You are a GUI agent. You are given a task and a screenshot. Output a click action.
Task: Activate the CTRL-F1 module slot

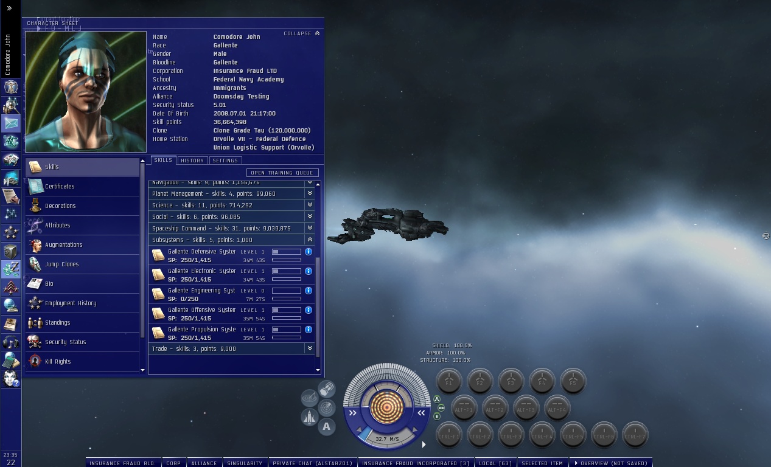(449, 435)
